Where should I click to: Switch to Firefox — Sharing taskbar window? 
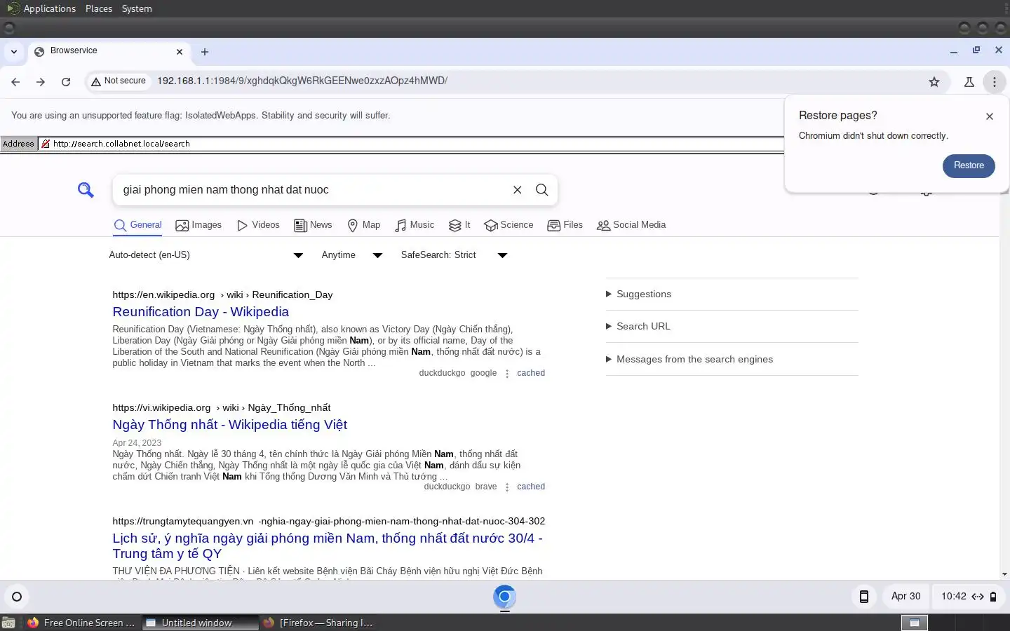[318, 623]
